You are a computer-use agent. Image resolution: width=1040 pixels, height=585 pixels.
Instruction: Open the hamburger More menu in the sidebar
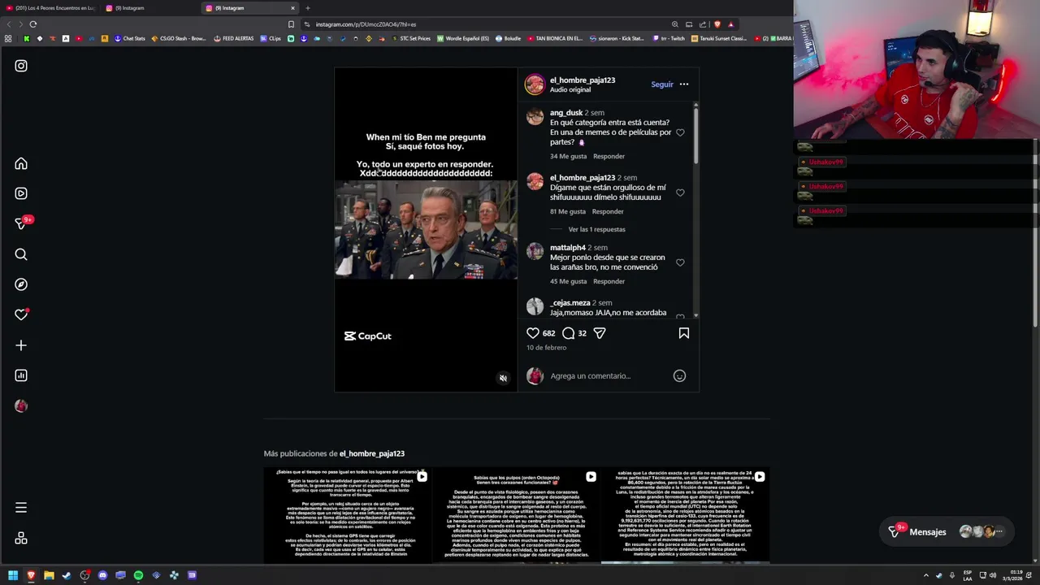pyautogui.click(x=21, y=508)
